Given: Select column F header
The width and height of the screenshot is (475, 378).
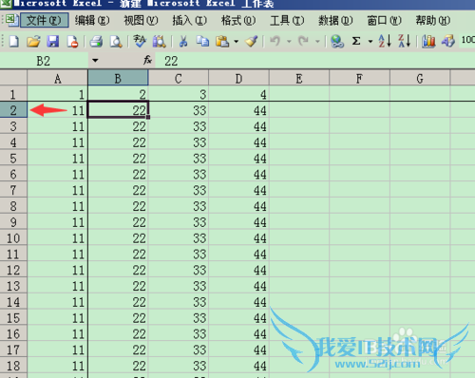Looking at the screenshot, I should [359, 78].
